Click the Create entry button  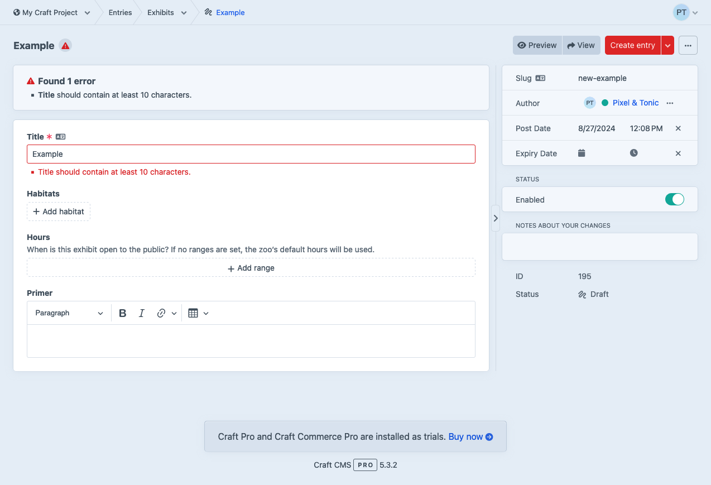(x=633, y=45)
